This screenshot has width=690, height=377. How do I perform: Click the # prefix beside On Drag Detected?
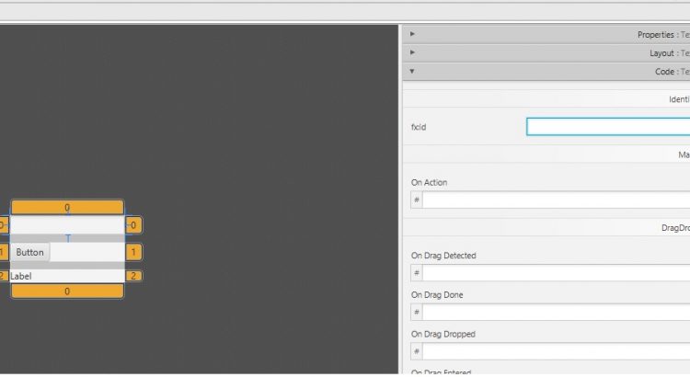coord(417,273)
